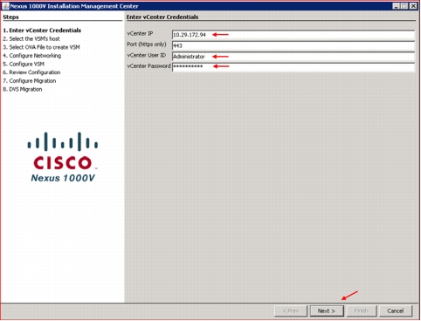Select step 7 Configure Migration
The width and height of the screenshot is (421, 321).
[x=29, y=81]
